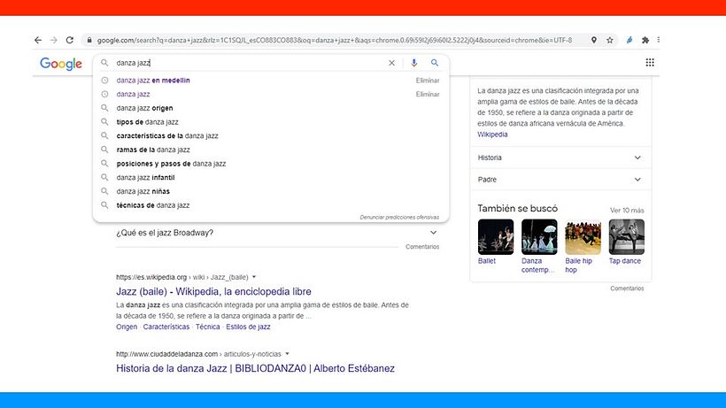Reload the page with the refresh icon
Screen dimensions: 726x408
coord(69,40)
